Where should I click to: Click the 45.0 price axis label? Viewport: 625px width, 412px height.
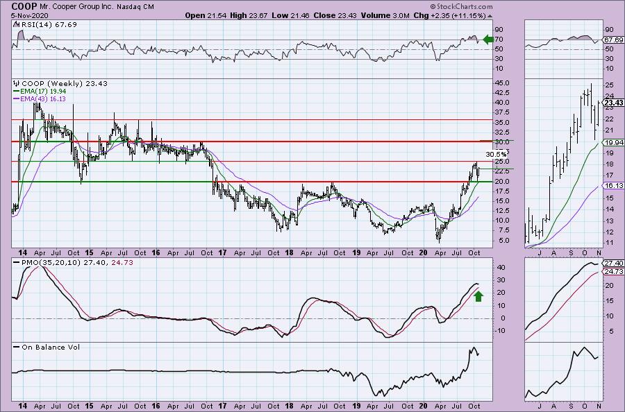point(501,83)
